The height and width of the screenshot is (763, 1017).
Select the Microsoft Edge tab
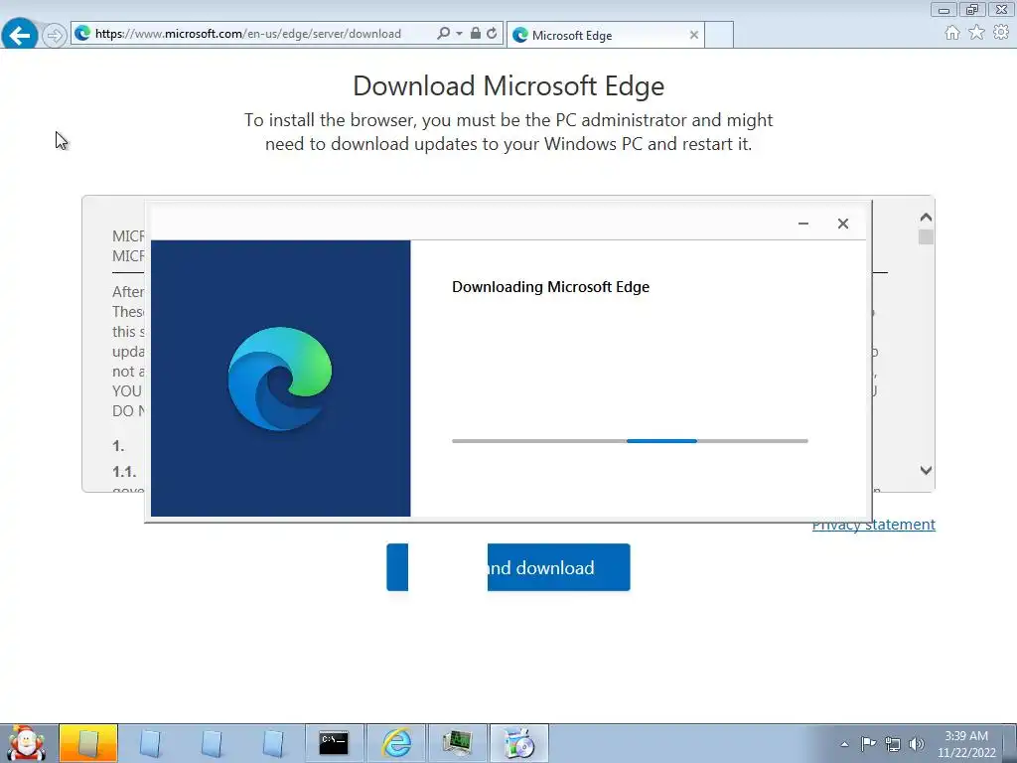(x=605, y=35)
